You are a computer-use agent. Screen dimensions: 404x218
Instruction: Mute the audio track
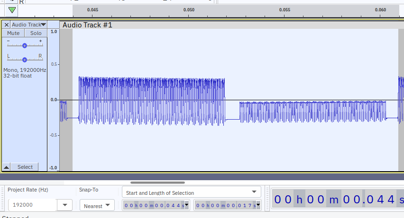click(x=13, y=33)
